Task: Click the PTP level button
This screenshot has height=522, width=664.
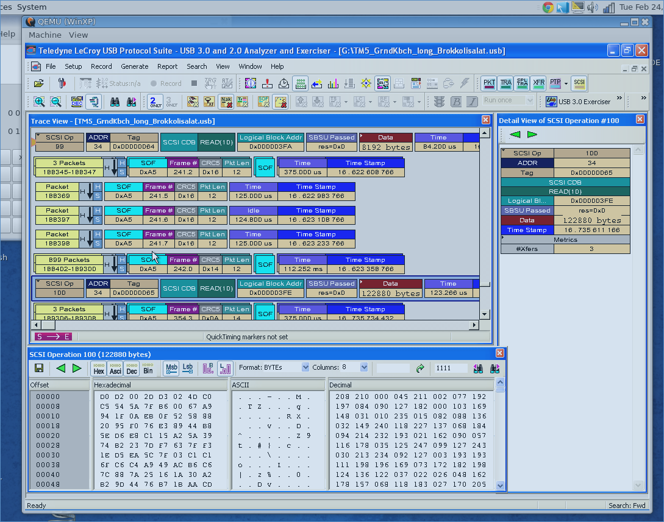Action: 555,83
